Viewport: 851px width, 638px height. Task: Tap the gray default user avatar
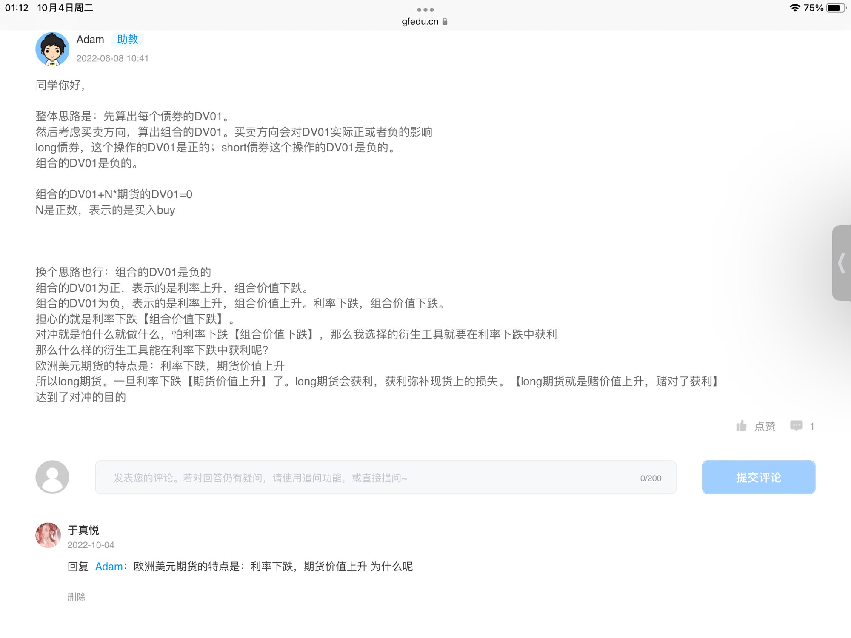[x=52, y=477]
